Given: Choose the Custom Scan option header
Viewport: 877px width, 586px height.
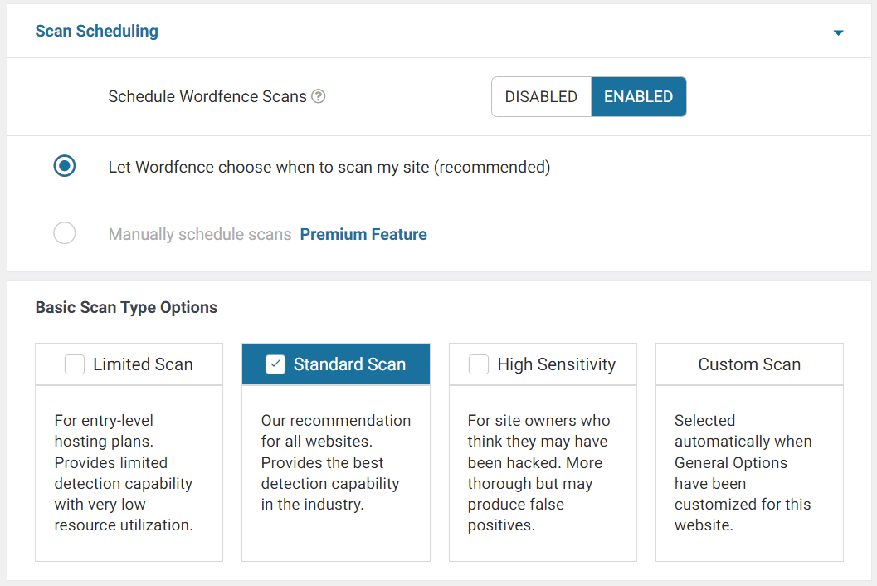Looking at the screenshot, I should [x=749, y=364].
